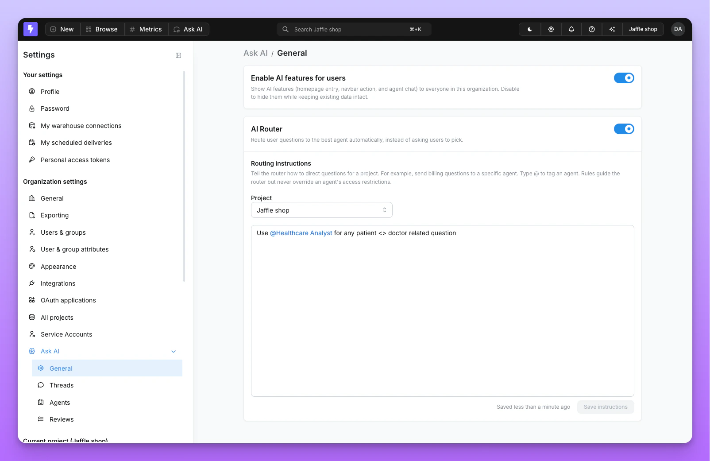This screenshot has width=710, height=461.
Task: Open My scheduled deliveries
Action: point(103,143)
